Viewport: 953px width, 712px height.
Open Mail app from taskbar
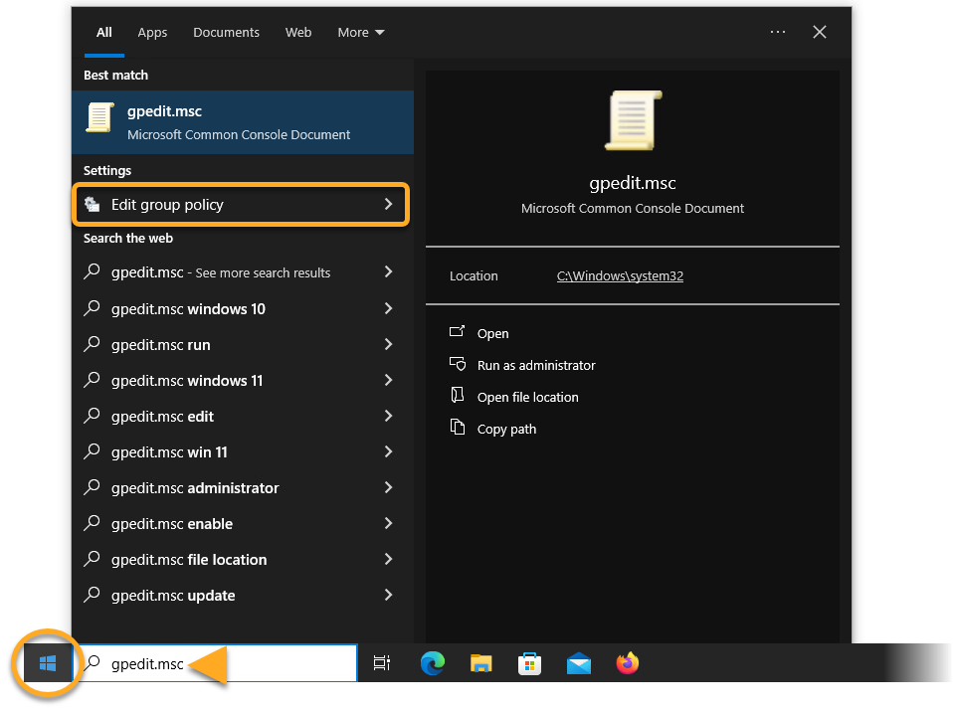pyautogui.click(x=579, y=663)
